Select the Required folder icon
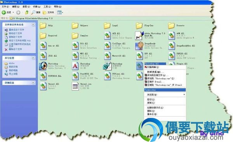Viewport: 233px width, 142px height. [43, 36]
